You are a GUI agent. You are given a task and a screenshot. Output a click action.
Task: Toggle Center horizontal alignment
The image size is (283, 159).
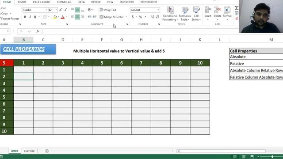tap(77, 17)
